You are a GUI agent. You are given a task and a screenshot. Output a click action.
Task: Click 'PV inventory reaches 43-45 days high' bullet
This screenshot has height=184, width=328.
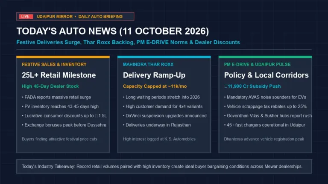click(60, 106)
